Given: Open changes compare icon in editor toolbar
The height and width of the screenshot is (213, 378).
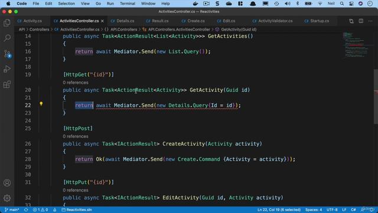Looking at the screenshot, I should pos(351,21).
